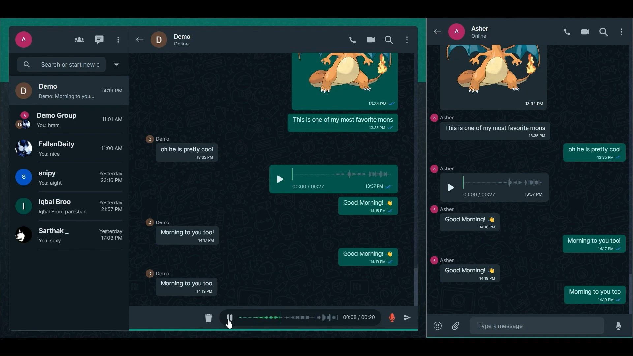
Task: Open the chat list filter menu
Action: pos(117,65)
